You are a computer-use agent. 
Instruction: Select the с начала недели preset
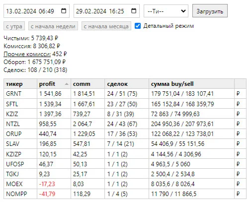point(53,26)
